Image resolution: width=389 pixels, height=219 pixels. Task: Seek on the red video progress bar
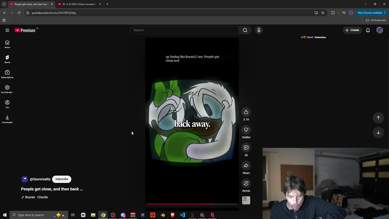[192, 204]
